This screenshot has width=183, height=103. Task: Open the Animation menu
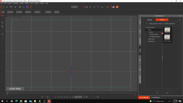coord(15,3)
